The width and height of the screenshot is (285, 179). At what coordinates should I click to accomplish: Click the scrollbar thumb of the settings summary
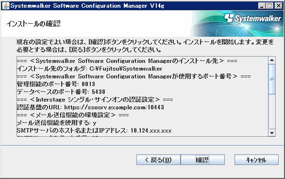point(272,79)
